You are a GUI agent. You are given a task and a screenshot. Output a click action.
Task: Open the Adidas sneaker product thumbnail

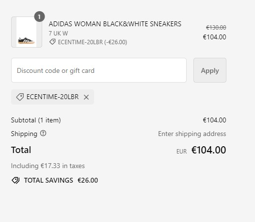click(x=27, y=32)
